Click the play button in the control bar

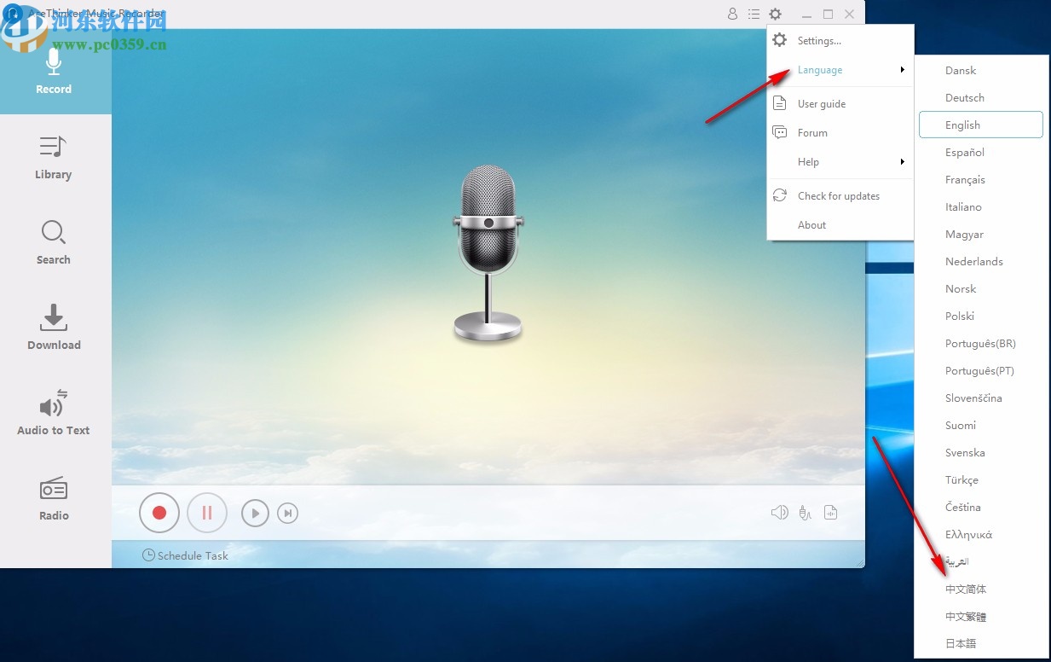click(255, 513)
